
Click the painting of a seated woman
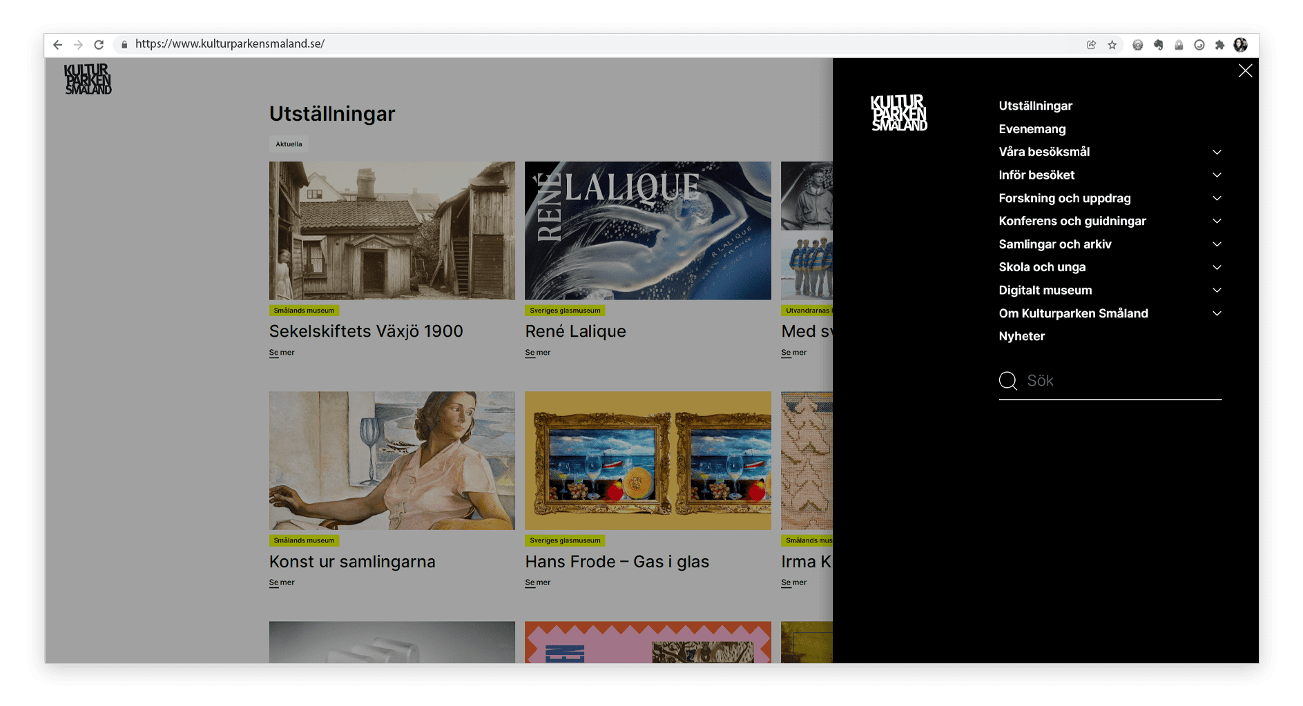pyautogui.click(x=392, y=460)
